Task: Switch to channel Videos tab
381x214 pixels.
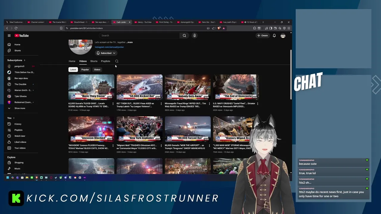Action: pos(83,61)
